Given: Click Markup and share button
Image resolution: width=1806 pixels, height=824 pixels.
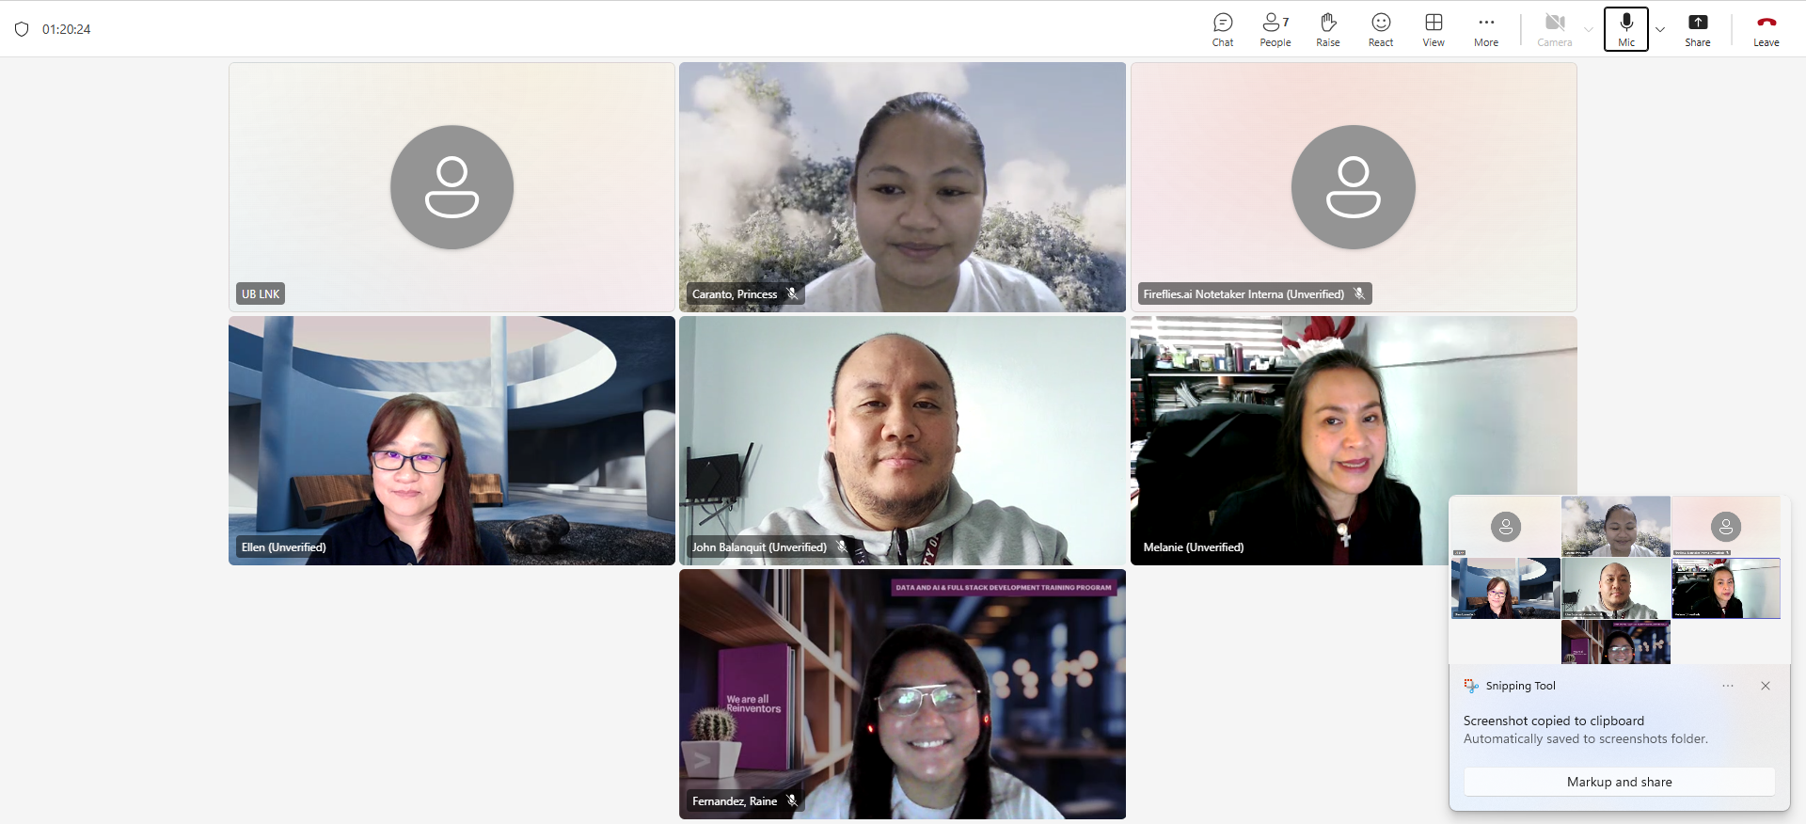Looking at the screenshot, I should point(1619,782).
